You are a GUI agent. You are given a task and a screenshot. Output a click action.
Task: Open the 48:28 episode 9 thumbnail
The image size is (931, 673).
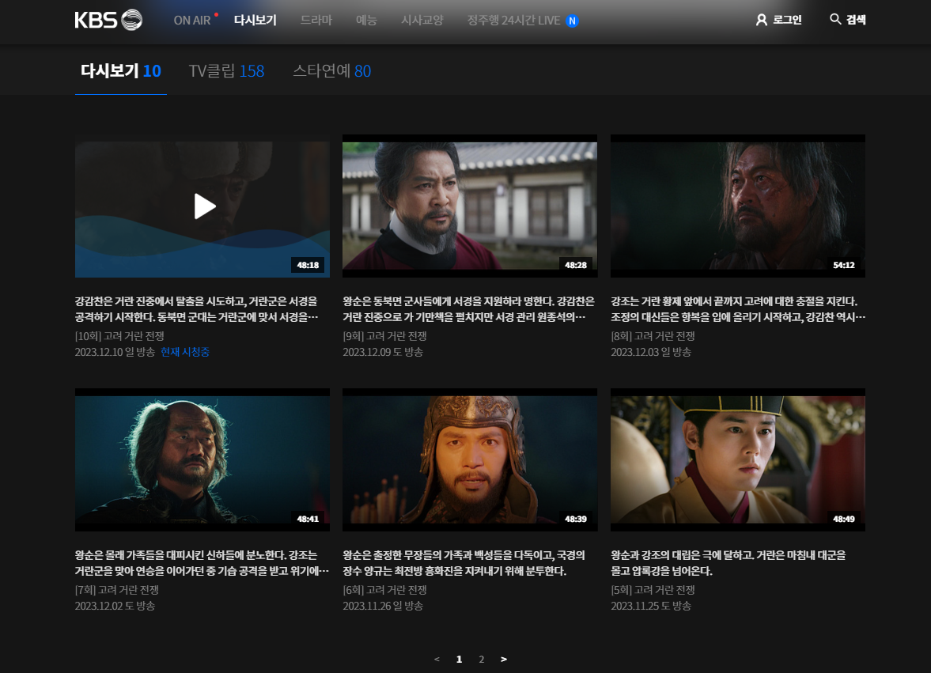click(470, 206)
